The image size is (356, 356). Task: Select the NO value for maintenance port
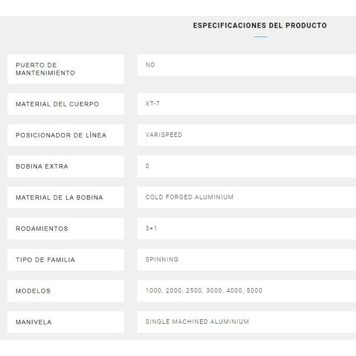pos(150,65)
